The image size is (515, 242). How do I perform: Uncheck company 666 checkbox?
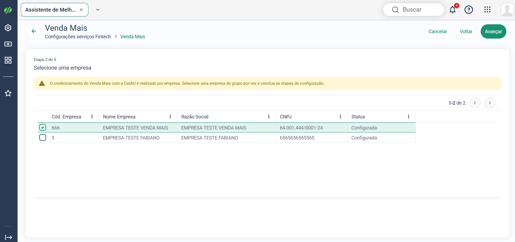coord(43,127)
